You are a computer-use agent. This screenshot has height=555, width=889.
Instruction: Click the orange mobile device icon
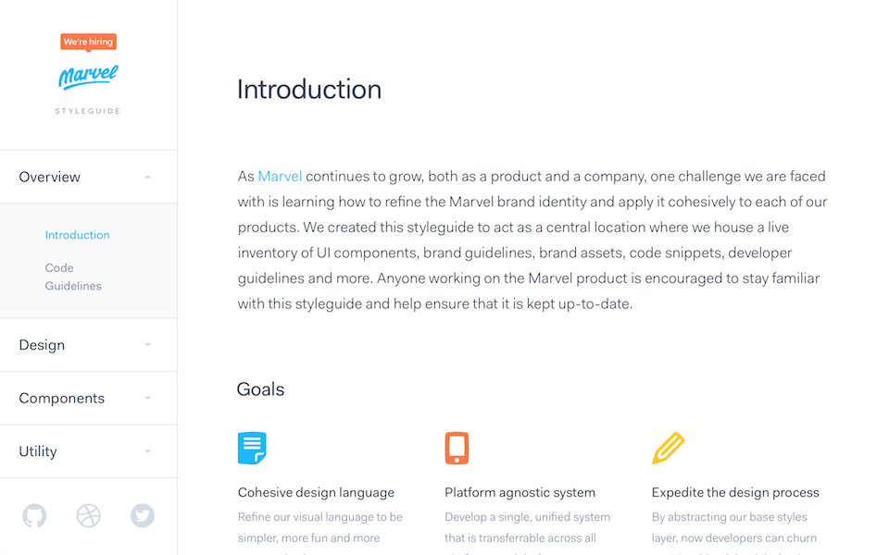pos(457,448)
